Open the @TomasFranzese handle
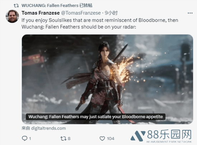 pyautogui.click(x=81, y=13)
